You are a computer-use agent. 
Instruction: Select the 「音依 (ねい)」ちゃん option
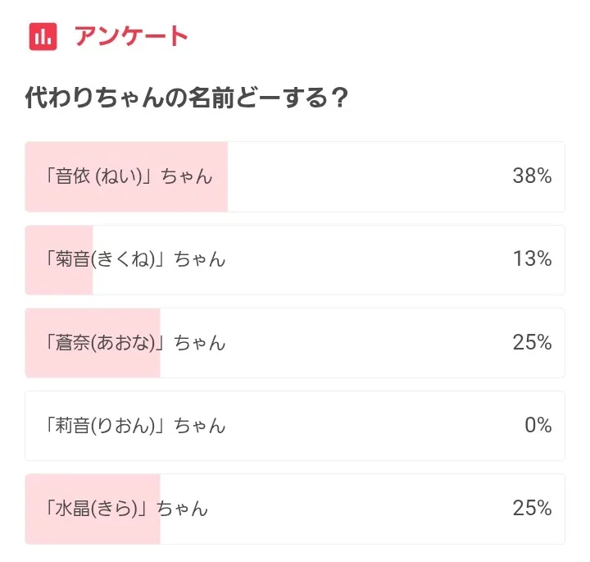129,176
